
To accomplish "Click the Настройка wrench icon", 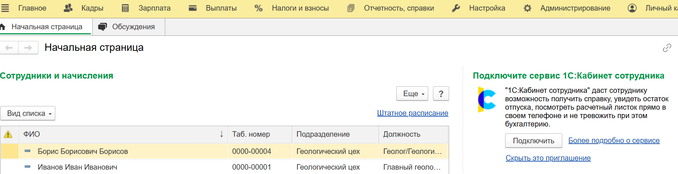I will tap(456, 8).
